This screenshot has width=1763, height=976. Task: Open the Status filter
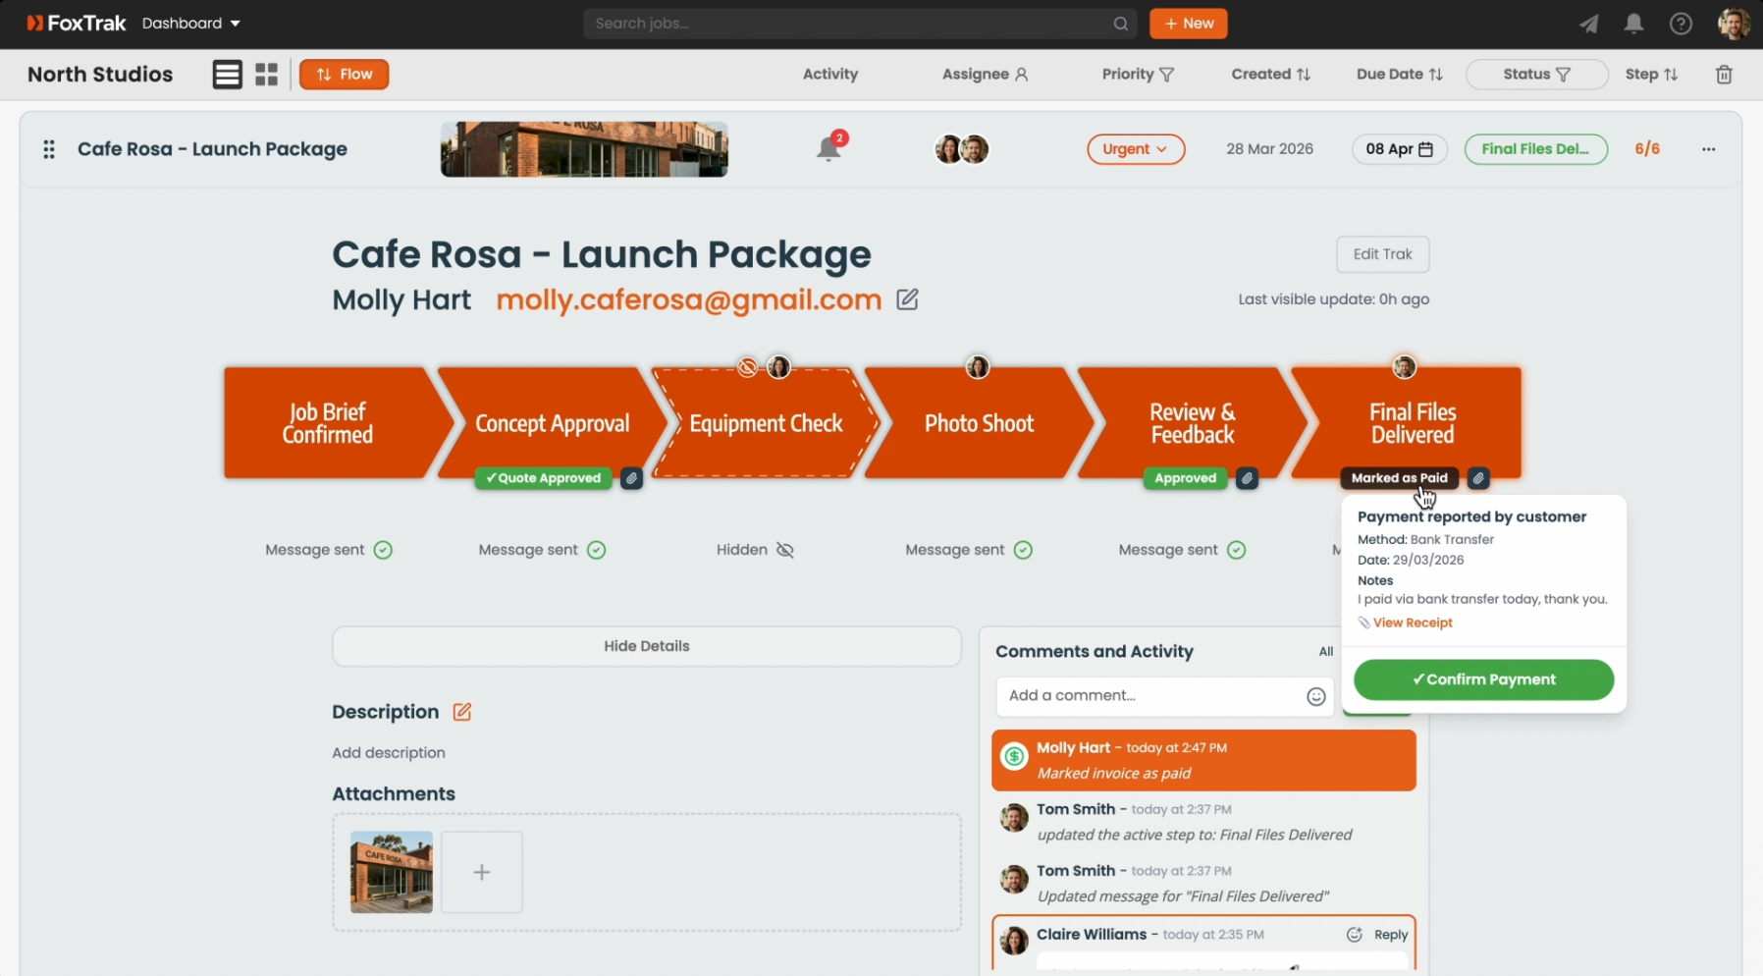1536,75
